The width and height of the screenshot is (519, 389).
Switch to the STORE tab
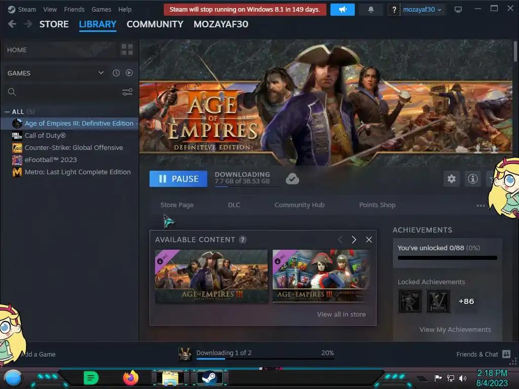click(54, 24)
